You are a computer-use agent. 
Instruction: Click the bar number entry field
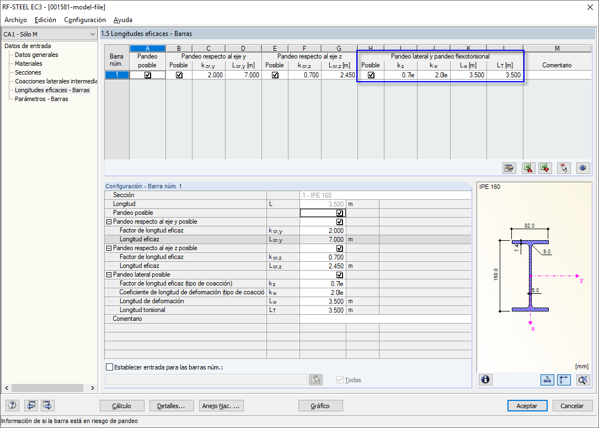click(x=206, y=379)
